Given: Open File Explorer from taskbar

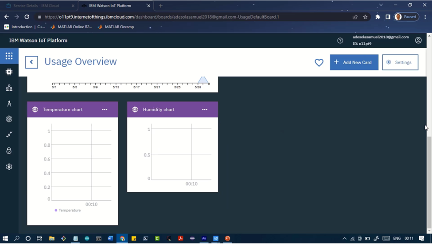Looking at the screenshot, I should coord(51,238).
